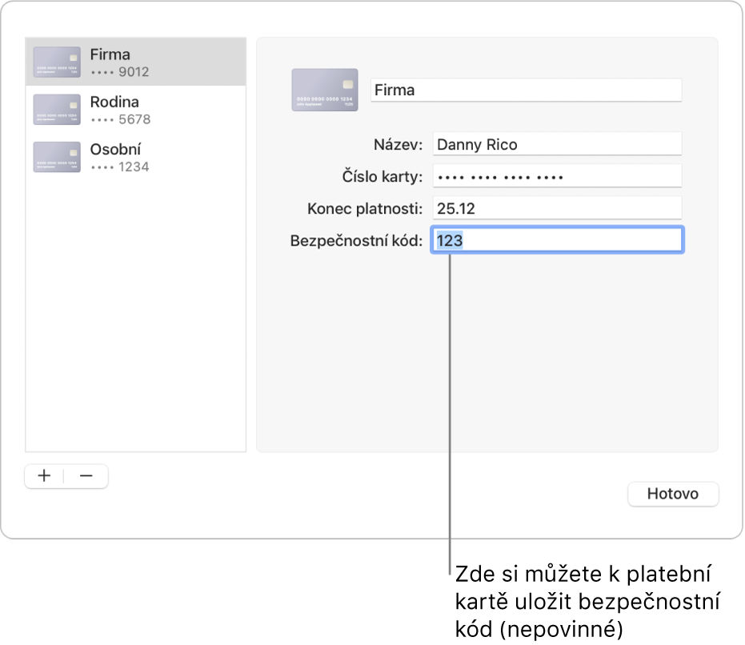Select the Rodina name in the card list
Image resolution: width=745 pixels, height=645 pixels.
(114, 102)
